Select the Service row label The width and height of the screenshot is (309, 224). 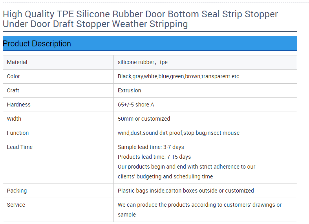[16, 205]
